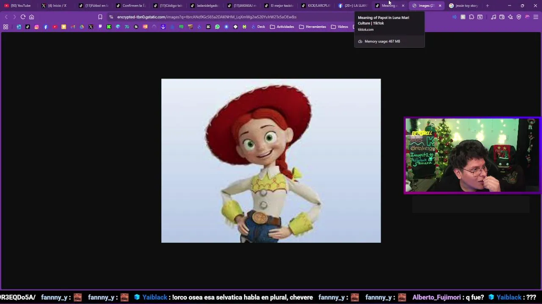
Task: Reload the current page
Action: click(23, 17)
